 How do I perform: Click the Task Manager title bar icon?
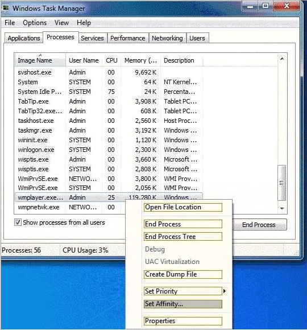6,8
